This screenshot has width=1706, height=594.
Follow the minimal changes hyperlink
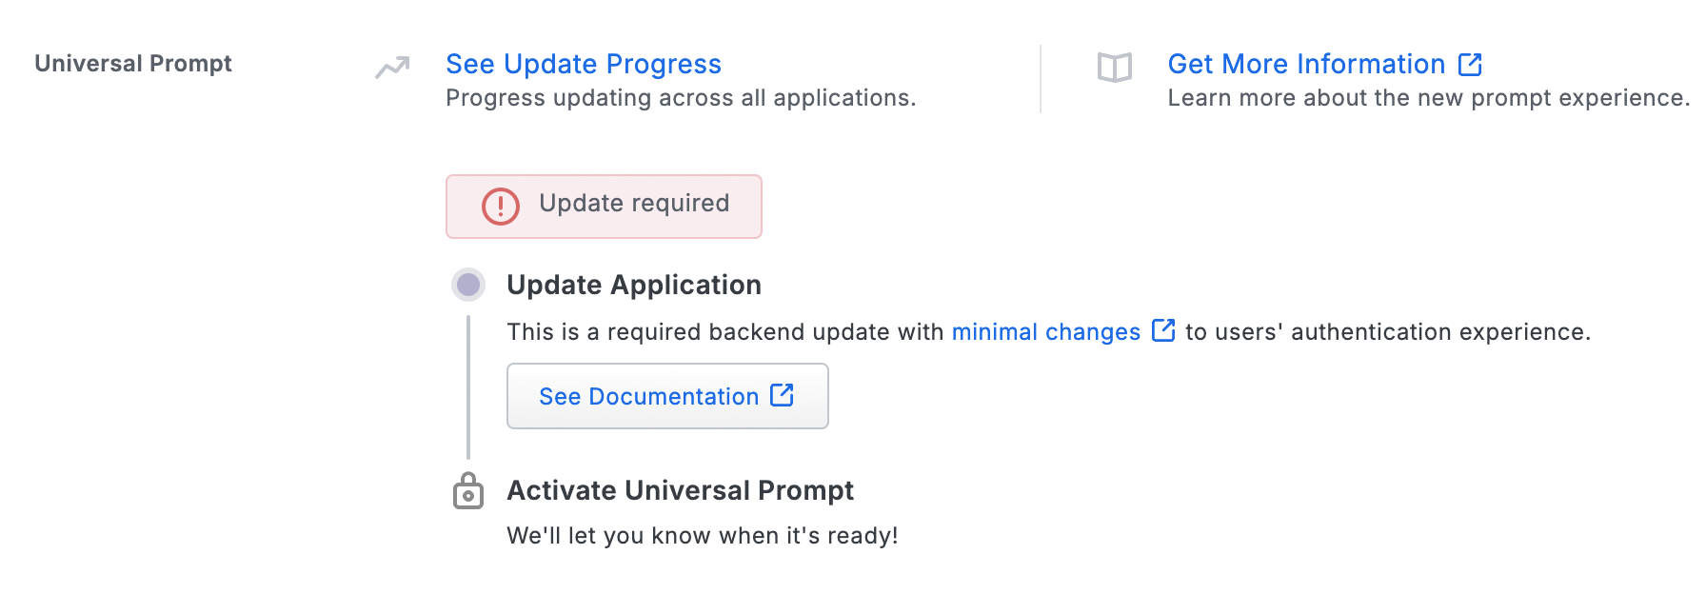(x=1044, y=331)
